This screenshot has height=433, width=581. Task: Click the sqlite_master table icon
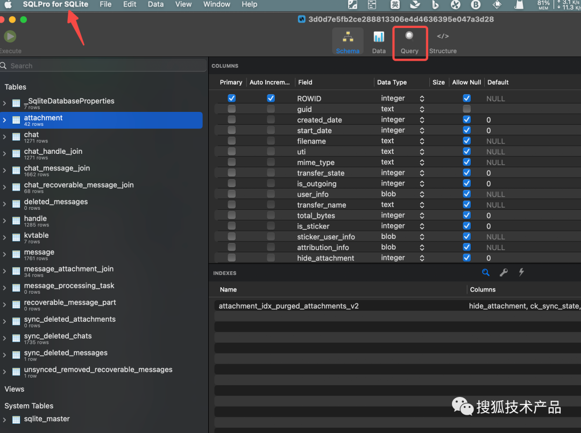(x=16, y=420)
